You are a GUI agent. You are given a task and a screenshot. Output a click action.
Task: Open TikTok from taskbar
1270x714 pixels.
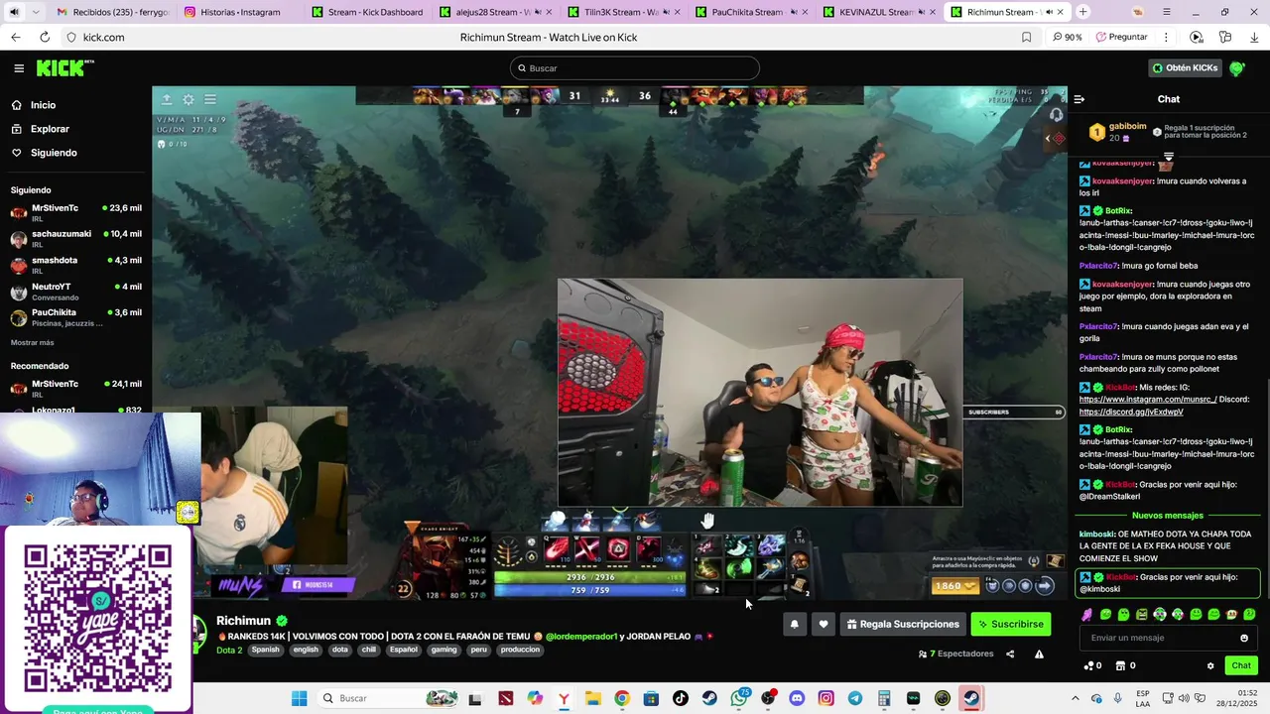[681, 698]
